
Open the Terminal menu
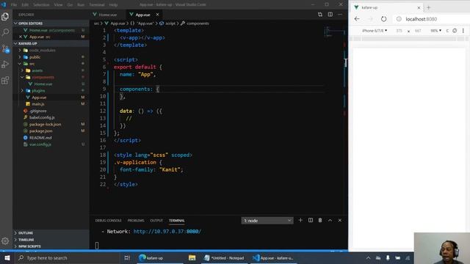pos(97,5)
